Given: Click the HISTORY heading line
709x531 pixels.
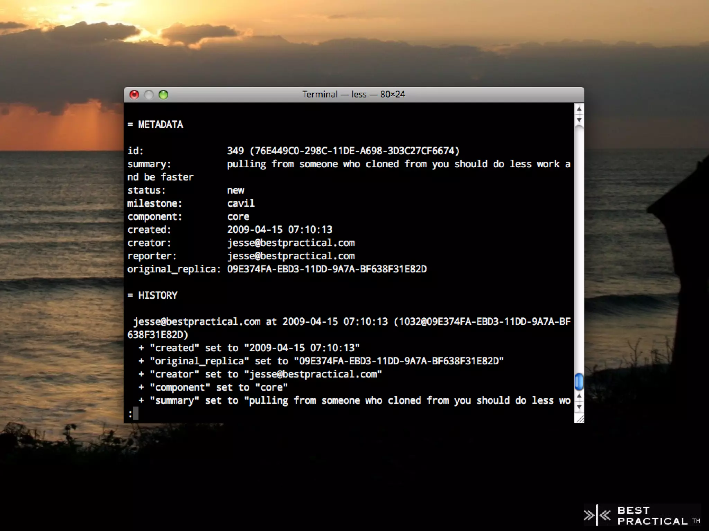Looking at the screenshot, I should (x=153, y=295).
